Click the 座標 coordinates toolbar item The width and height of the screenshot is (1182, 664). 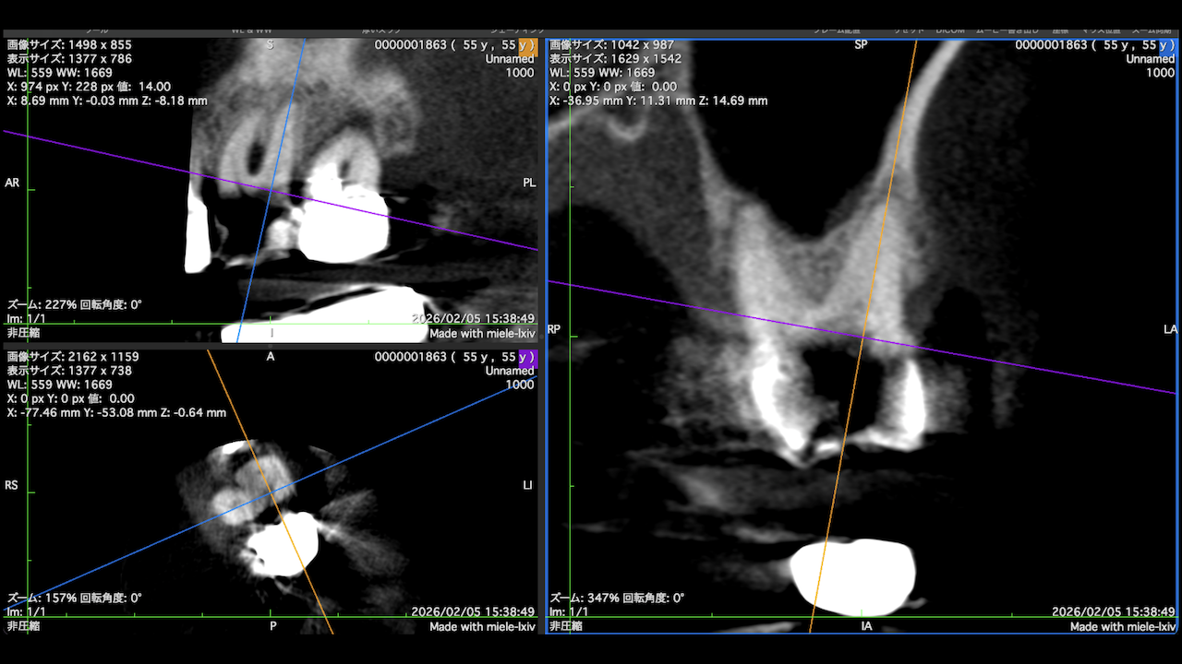(x=1062, y=30)
